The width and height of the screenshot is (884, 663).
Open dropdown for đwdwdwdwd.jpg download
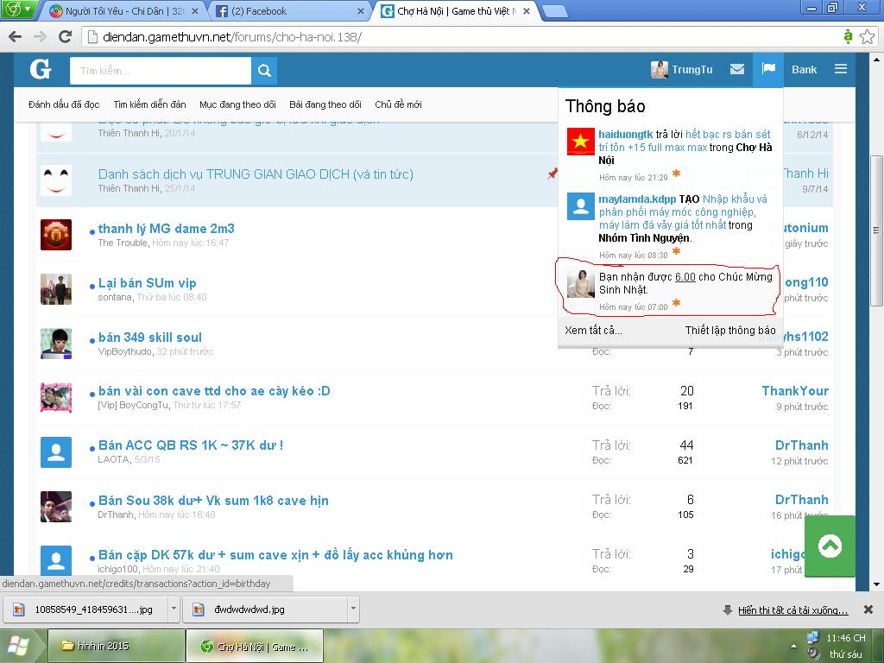tap(353, 609)
